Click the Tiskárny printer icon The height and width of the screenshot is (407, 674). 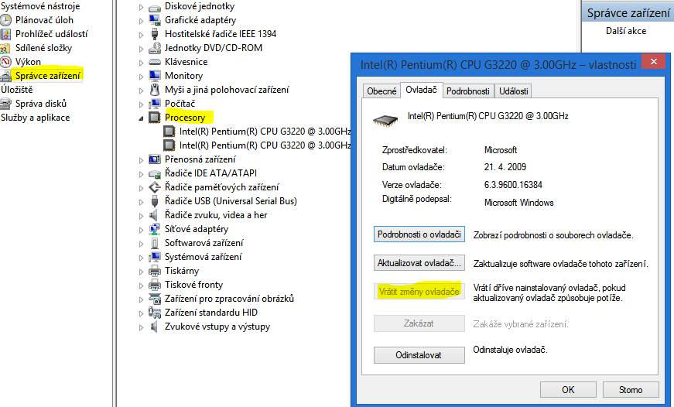(x=155, y=271)
